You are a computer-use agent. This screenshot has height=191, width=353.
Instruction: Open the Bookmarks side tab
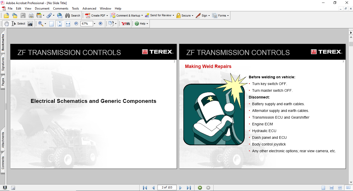click(x=3, y=43)
